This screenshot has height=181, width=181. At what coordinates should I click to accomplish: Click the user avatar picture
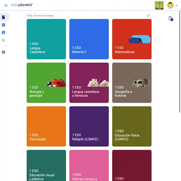170,5
